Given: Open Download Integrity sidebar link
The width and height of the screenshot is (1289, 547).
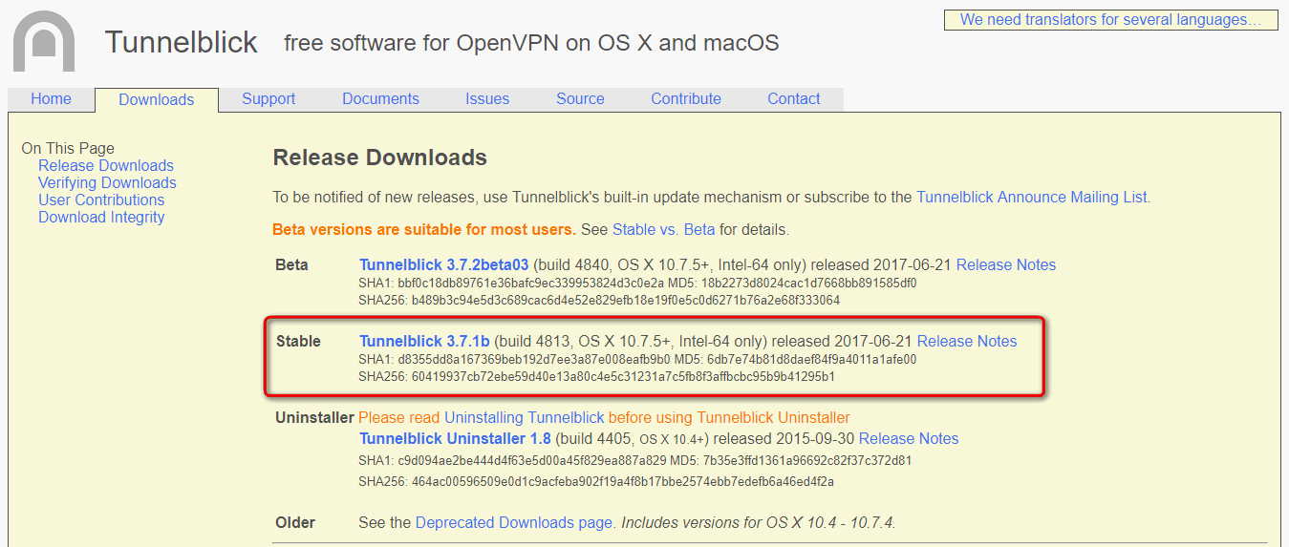Looking at the screenshot, I should click(101, 218).
